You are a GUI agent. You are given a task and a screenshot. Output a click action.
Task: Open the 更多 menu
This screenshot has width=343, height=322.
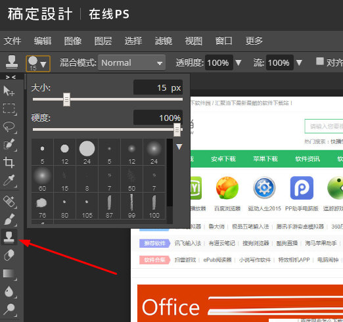pyautogui.click(x=254, y=41)
